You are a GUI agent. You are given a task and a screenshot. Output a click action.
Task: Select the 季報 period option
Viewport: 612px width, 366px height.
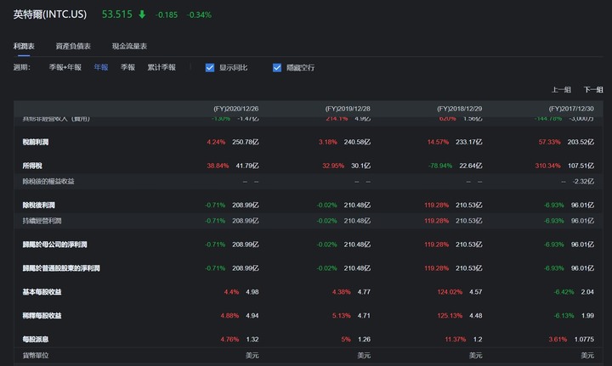127,67
